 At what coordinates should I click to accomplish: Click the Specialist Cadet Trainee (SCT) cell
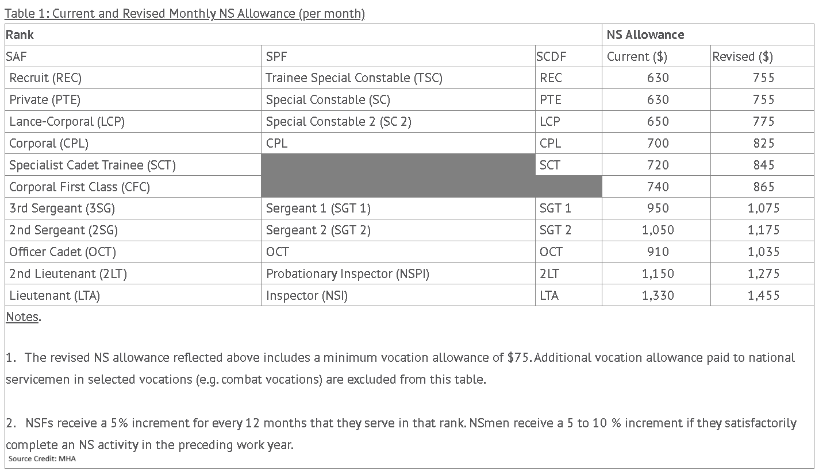coord(93,165)
